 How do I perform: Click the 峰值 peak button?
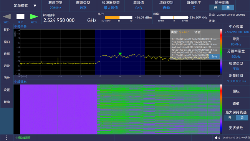(x=236, y=104)
